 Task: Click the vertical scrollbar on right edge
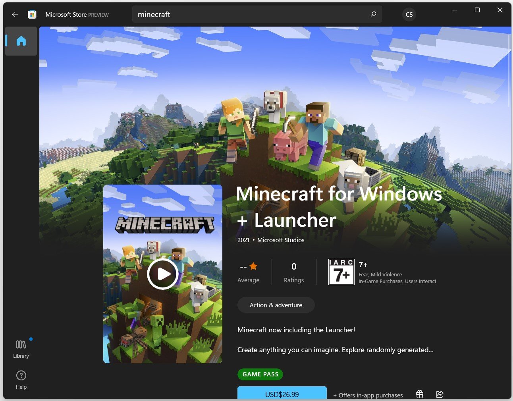[509, 71]
